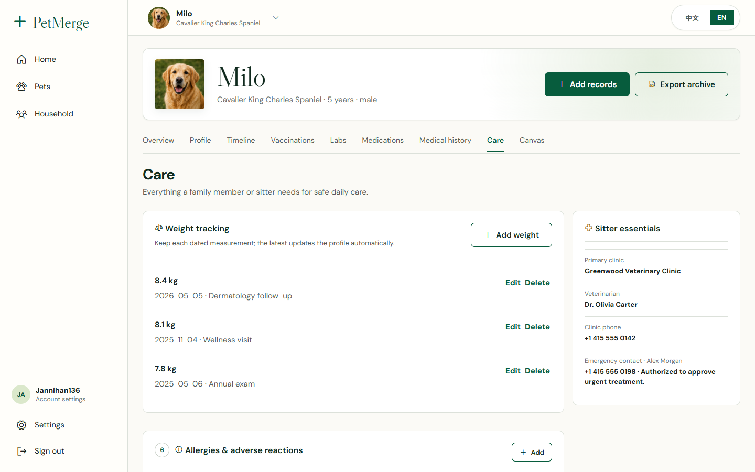755x472 pixels.
Task: Select the paw icon for Pets
Action: 21,87
